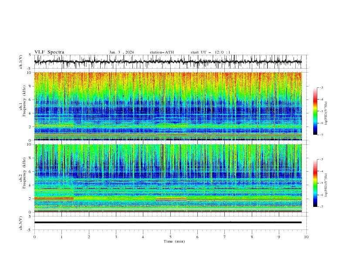
Task: Click time-axis tick label "10"
Action: pos(306,237)
